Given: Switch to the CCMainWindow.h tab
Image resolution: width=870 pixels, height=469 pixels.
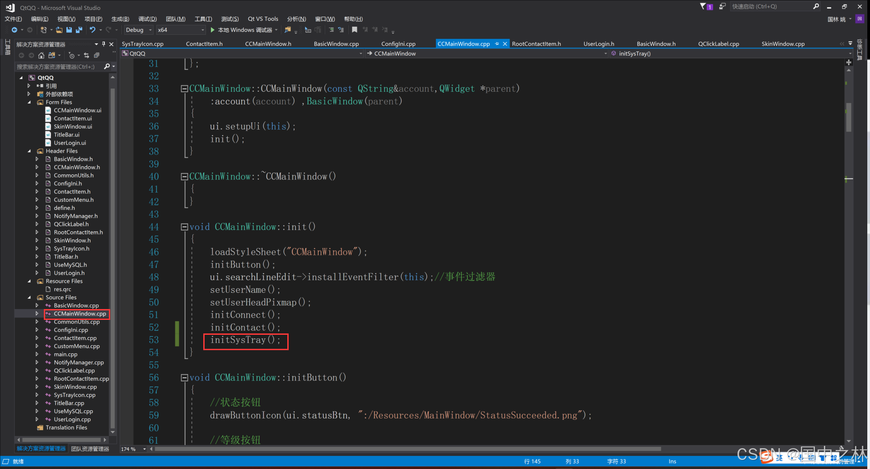Looking at the screenshot, I should 268,44.
